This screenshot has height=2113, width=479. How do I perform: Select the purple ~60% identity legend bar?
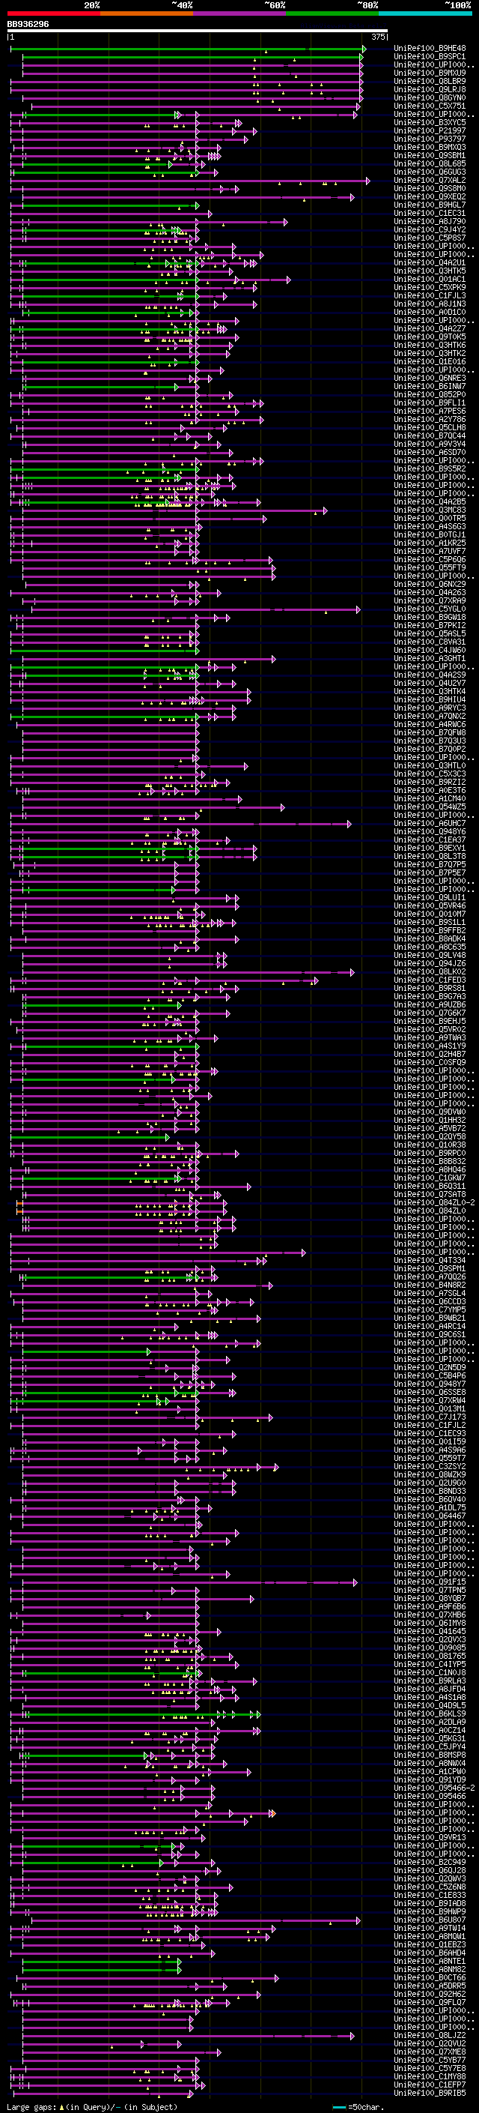(x=240, y=14)
